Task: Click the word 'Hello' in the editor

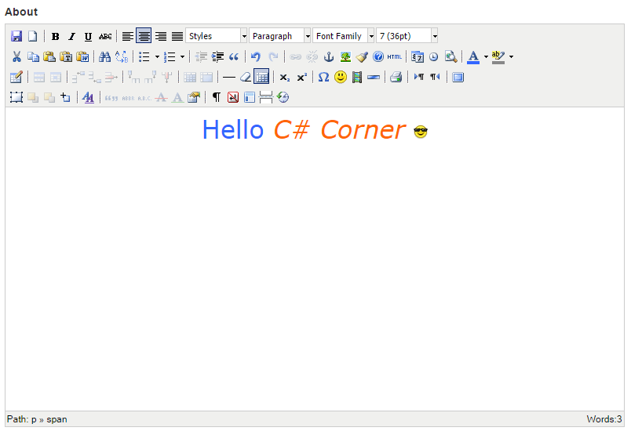Action: tap(233, 130)
